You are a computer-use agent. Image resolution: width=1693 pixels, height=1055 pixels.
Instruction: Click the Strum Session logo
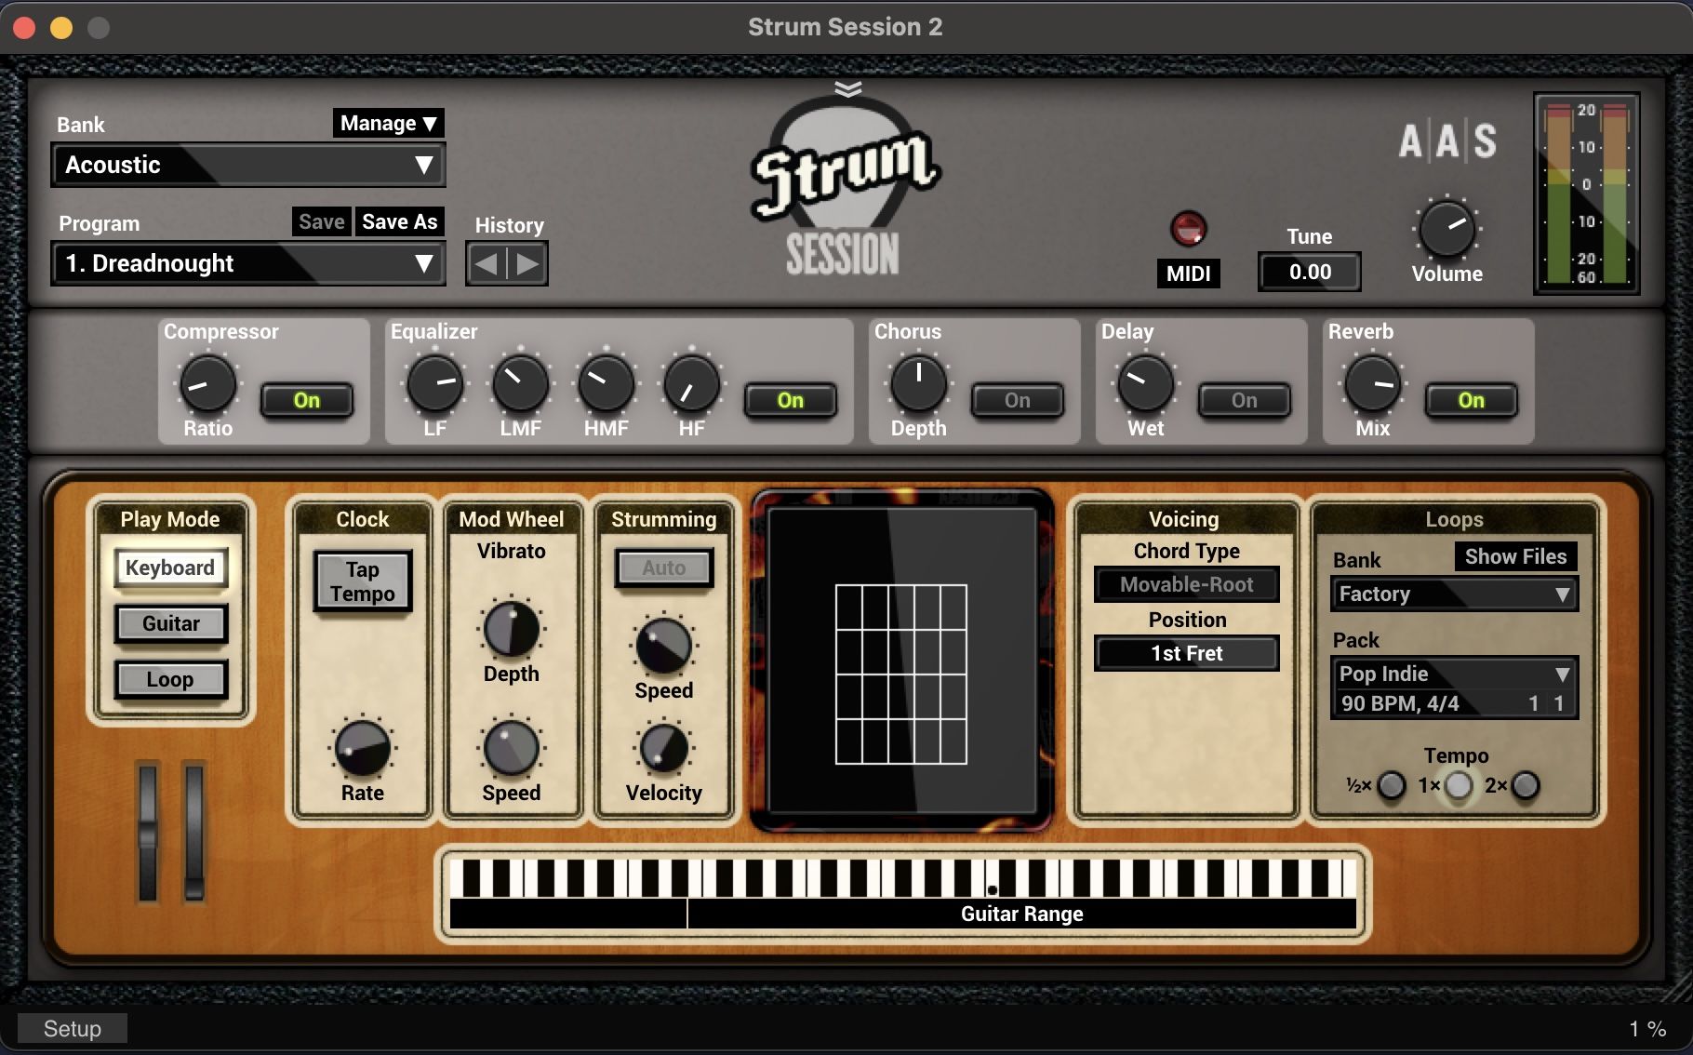pos(845,186)
